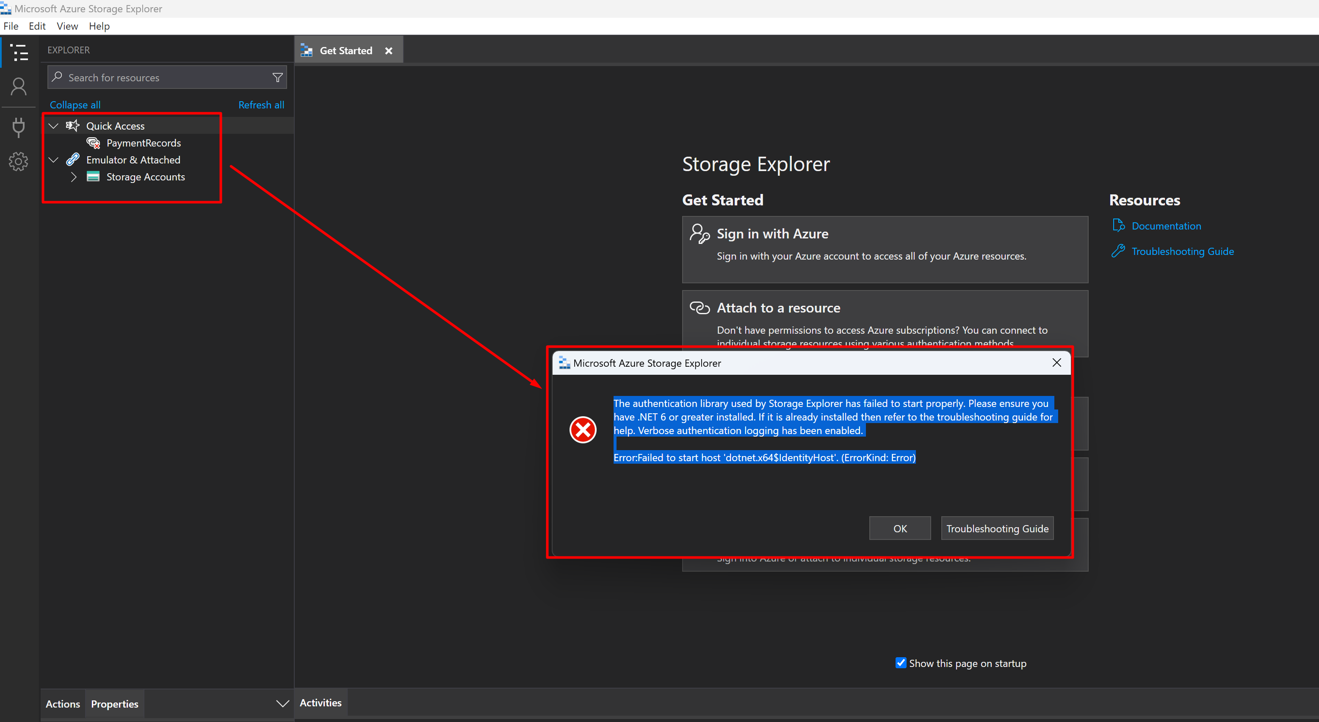Uncheck Show this page on startup

click(901, 663)
